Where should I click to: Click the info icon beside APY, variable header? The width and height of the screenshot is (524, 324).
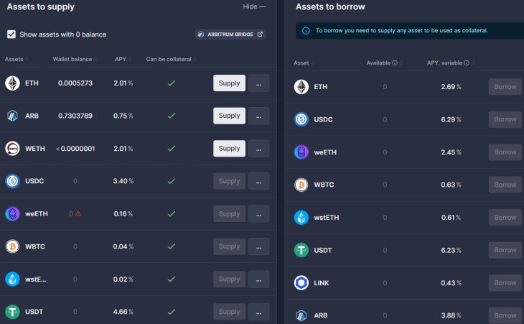(467, 63)
